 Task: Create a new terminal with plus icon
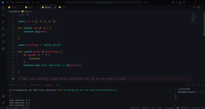click(x=187, y=85)
